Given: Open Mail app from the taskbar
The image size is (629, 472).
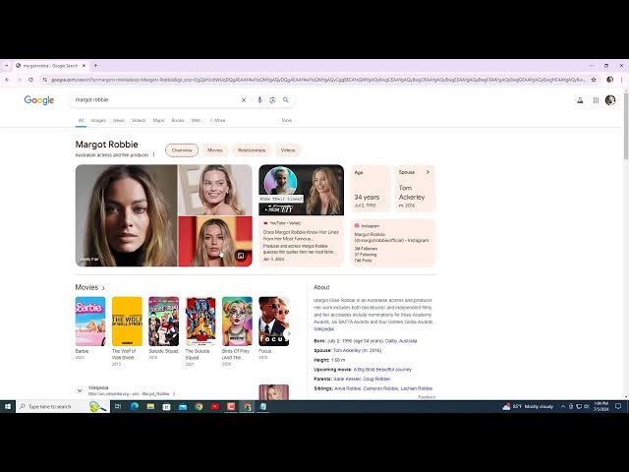Looking at the screenshot, I should point(183,406).
